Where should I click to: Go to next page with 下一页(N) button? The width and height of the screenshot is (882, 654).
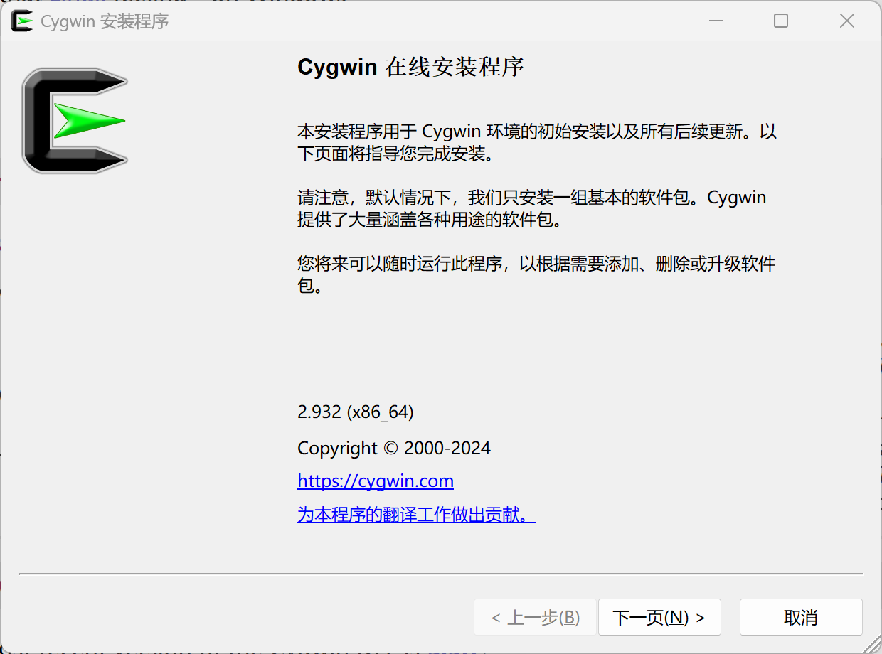(659, 617)
